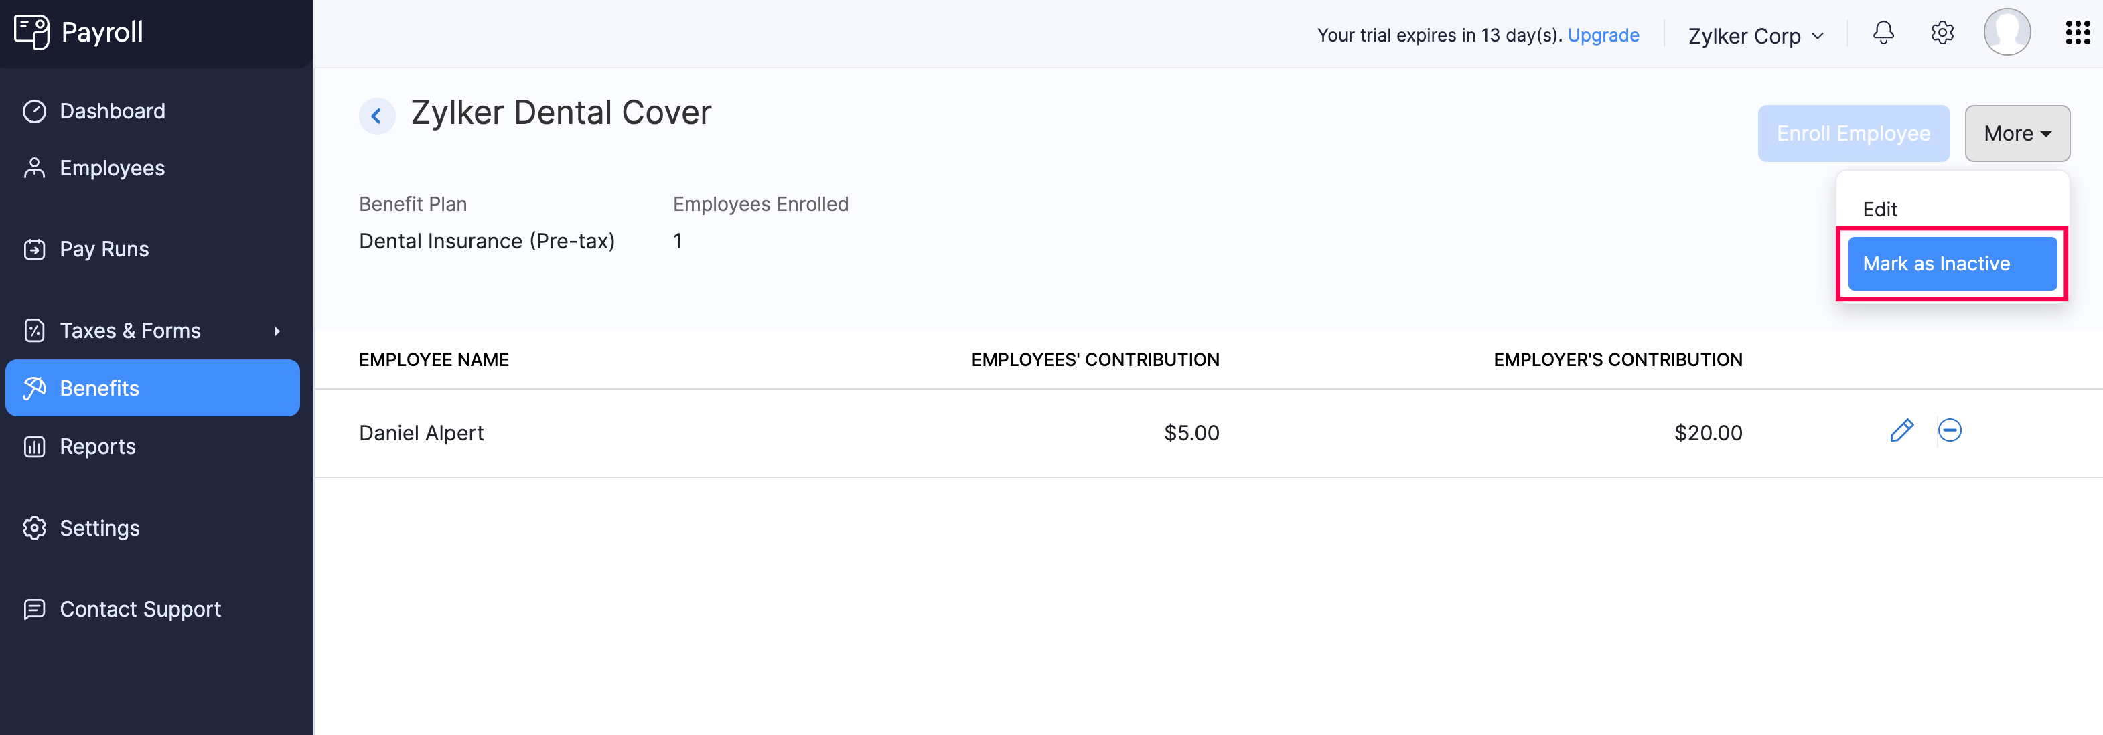Toggle the More dropdown button
2103x735 pixels.
point(2017,134)
